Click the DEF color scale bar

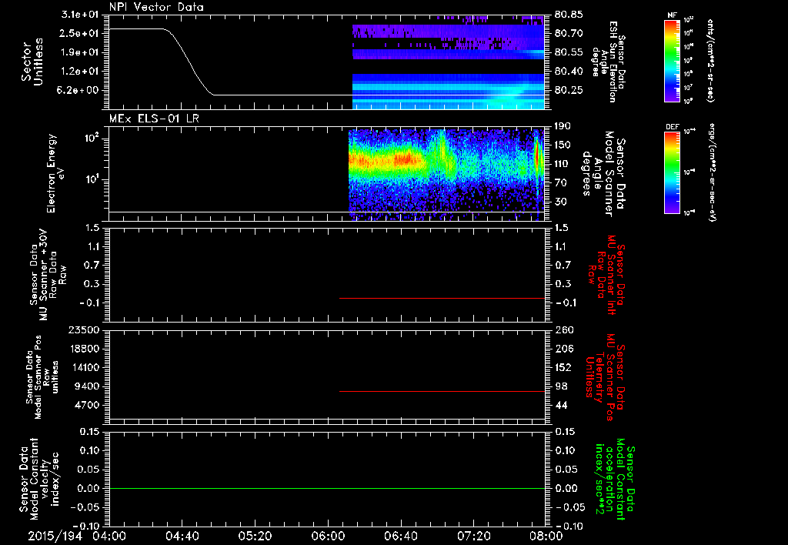[x=672, y=172]
